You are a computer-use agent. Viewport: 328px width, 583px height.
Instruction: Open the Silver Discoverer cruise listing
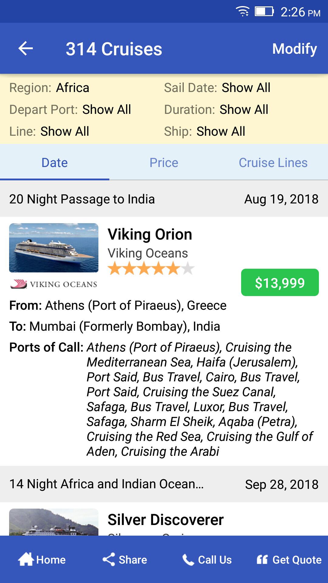pos(166,520)
